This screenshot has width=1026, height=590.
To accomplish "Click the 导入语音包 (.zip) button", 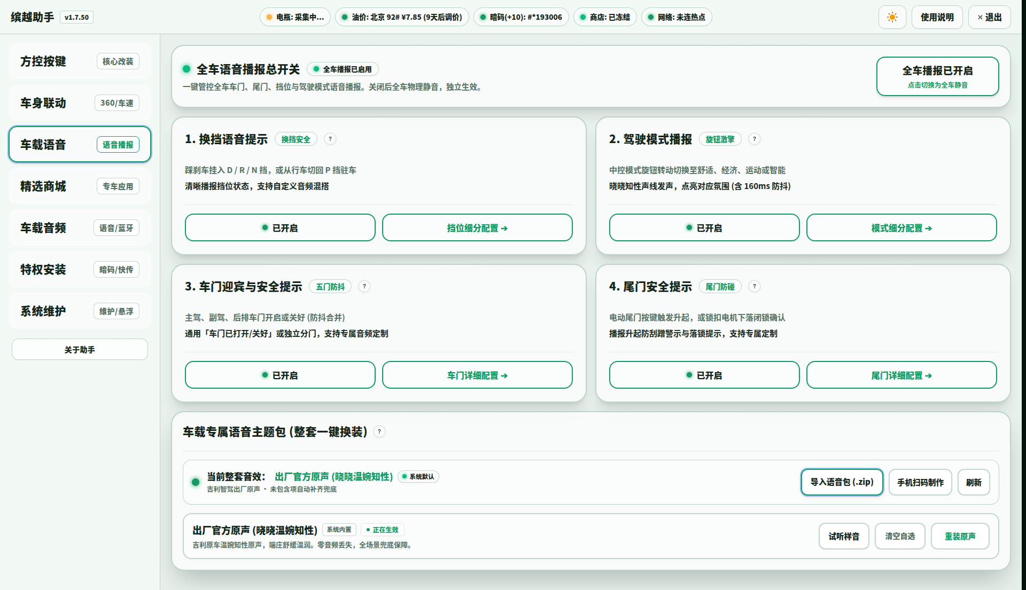I will point(842,482).
